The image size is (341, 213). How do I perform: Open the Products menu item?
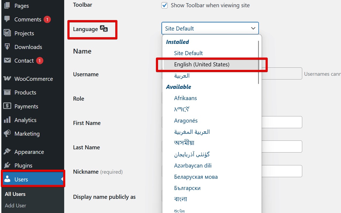pyautogui.click(x=25, y=93)
